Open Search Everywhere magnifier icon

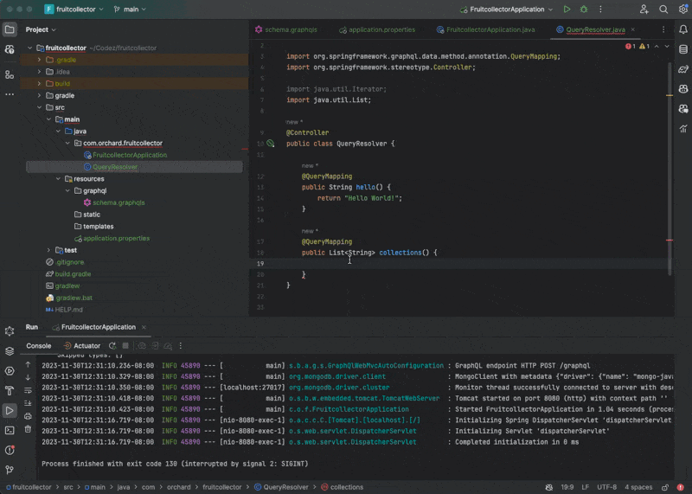click(x=663, y=10)
